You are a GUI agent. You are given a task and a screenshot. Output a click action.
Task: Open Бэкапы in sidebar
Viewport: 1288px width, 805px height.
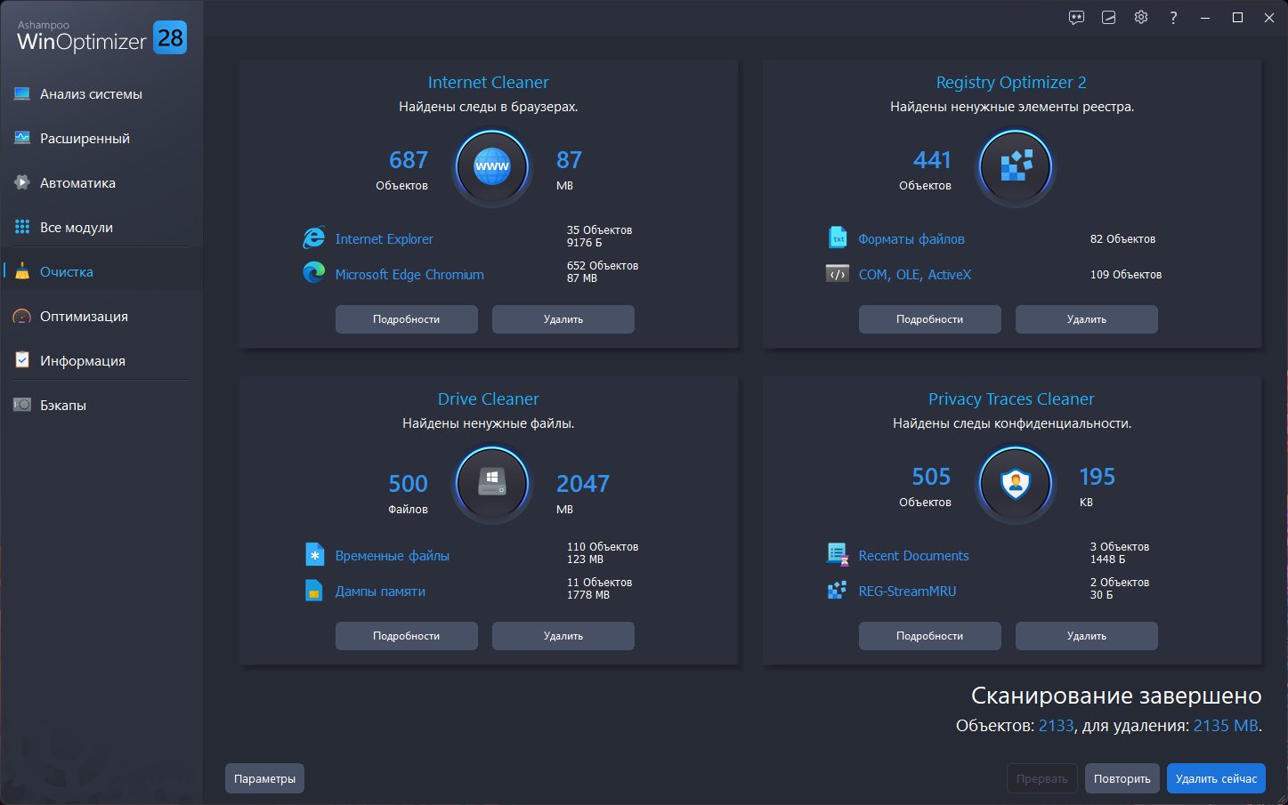tap(63, 406)
